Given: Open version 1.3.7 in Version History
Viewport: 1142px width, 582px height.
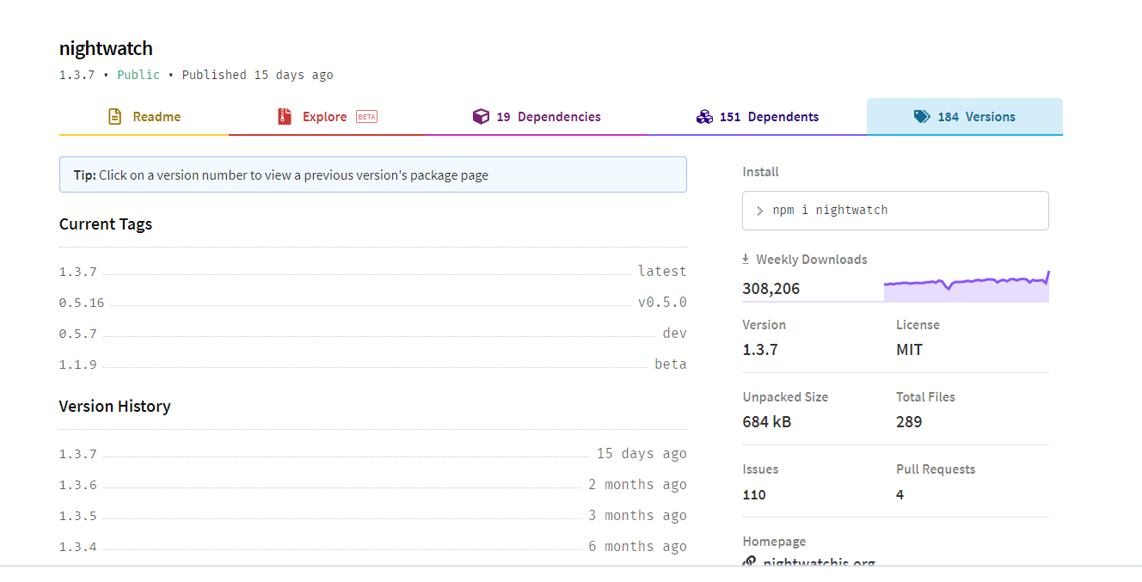Looking at the screenshot, I should pos(78,454).
